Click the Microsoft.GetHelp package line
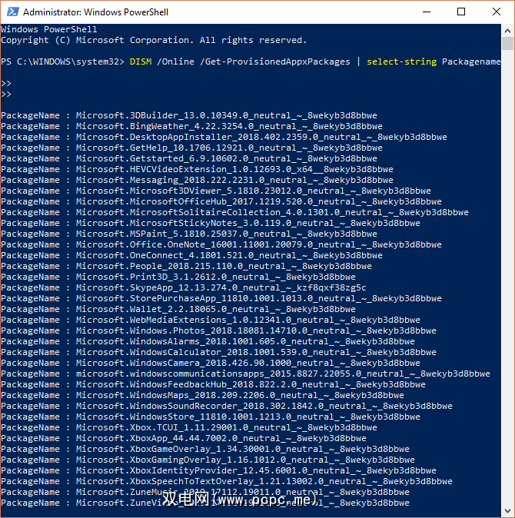This screenshot has width=515, height=518. (x=191, y=148)
